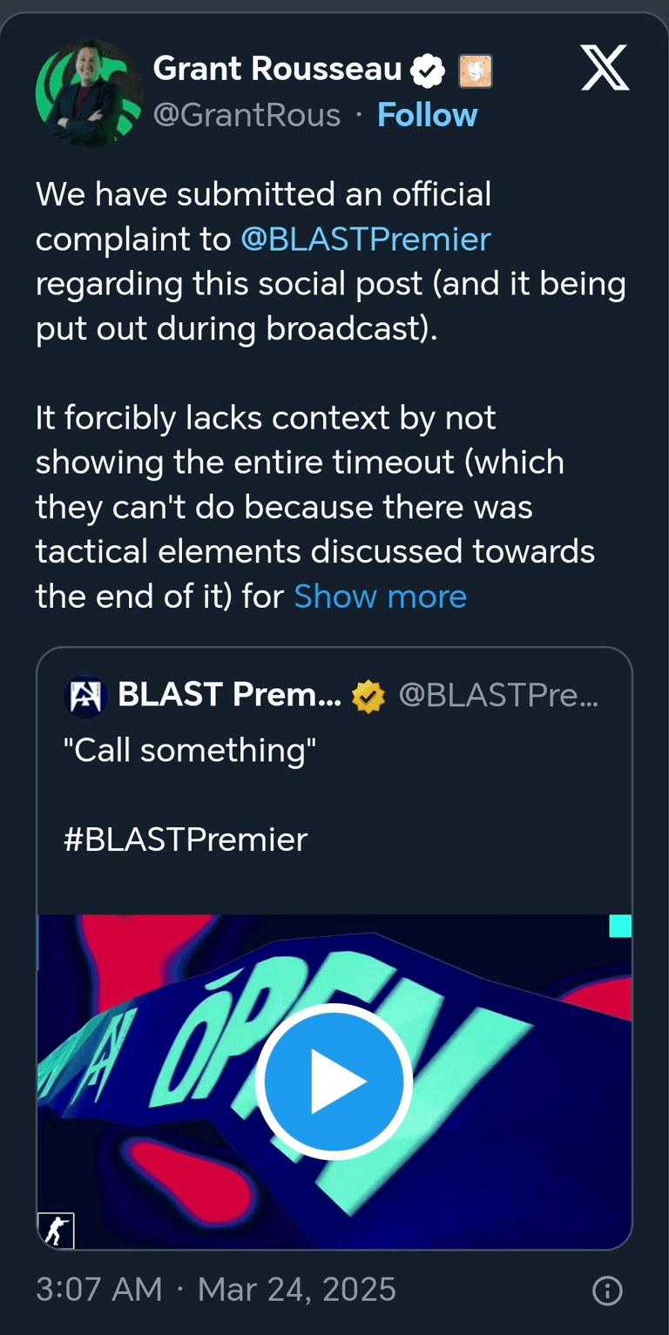The image size is (669, 1335).
Task: Click the Counter-Strike icon on the video
Action: 58,1230
